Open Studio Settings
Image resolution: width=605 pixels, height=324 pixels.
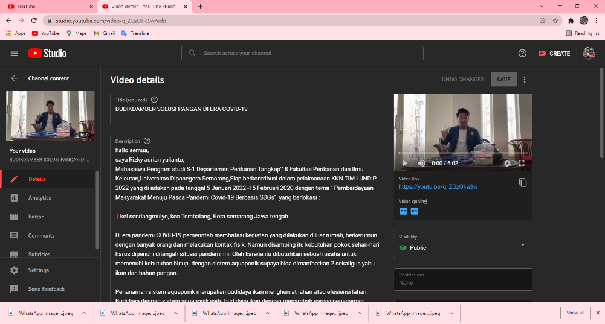point(48,270)
